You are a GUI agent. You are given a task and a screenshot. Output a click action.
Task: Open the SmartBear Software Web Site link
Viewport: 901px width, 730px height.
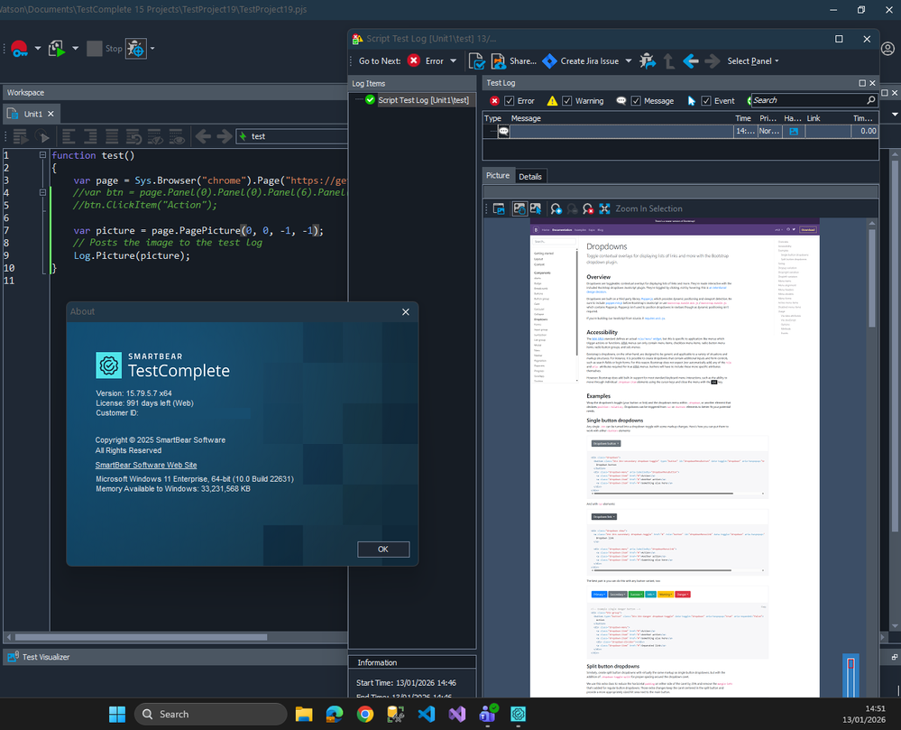145,465
